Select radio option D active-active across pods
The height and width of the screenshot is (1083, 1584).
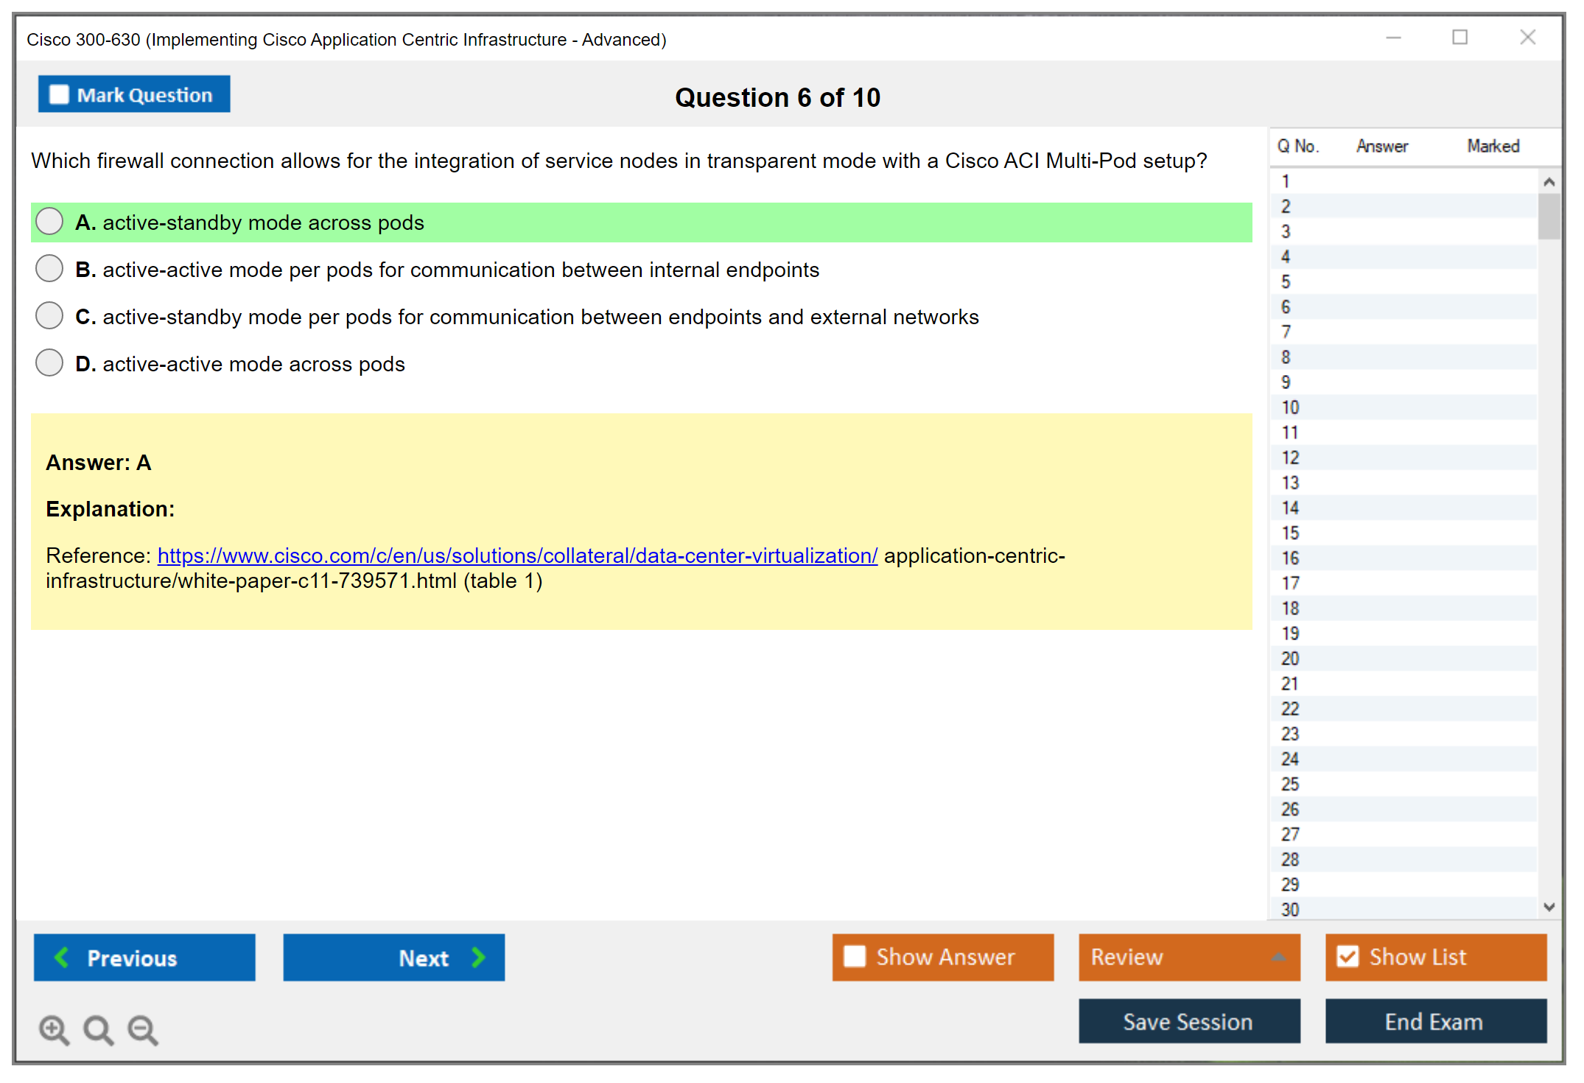(49, 363)
